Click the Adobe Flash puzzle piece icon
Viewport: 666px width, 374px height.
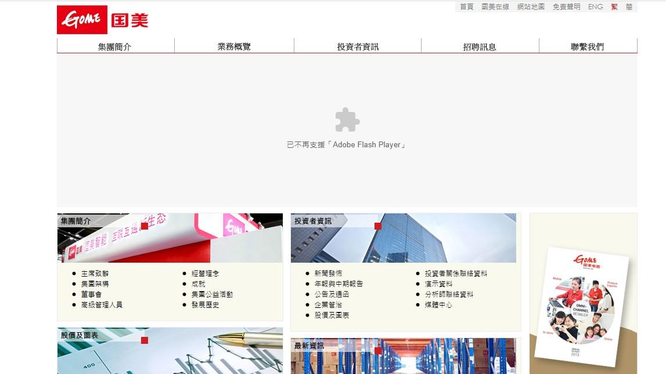pyautogui.click(x=346, y=121)
